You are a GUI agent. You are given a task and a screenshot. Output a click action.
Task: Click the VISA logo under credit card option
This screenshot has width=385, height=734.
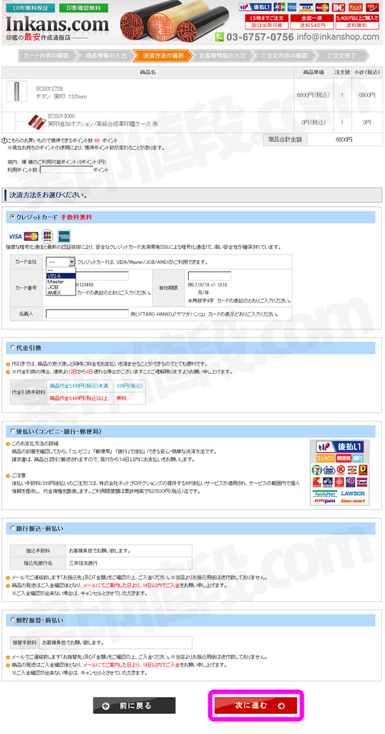point(15,236)
